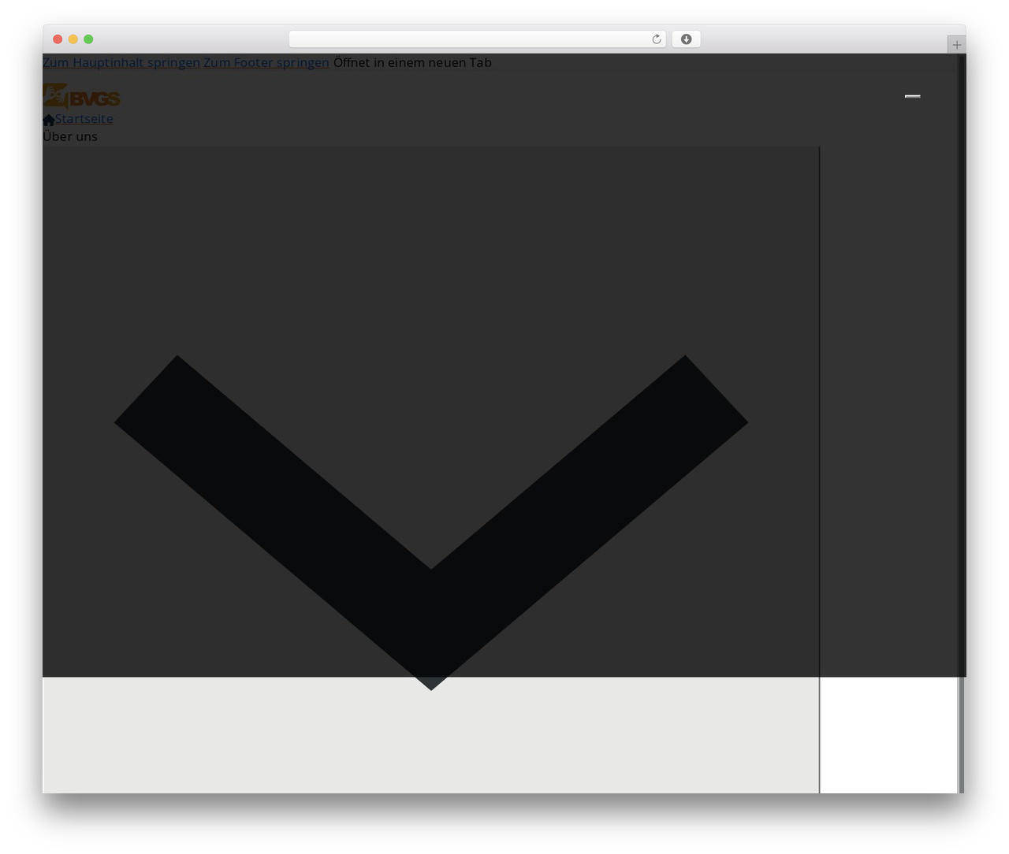Maximize the window with green button
The image size is (1009, 854).
click(x=88, y=39)
